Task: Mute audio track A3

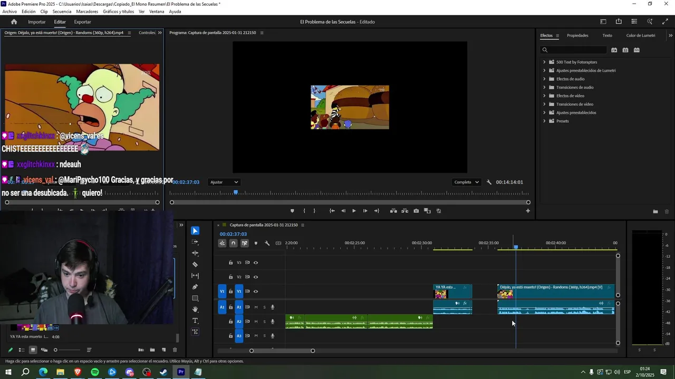Action: [256, 336]
